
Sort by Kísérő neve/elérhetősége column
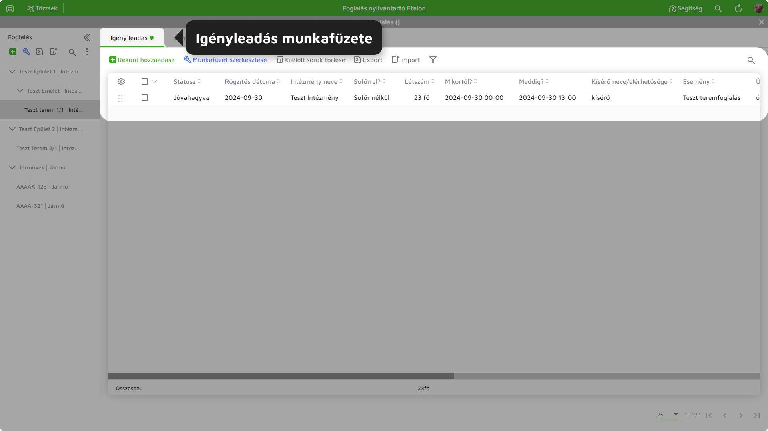pos(632,82)
